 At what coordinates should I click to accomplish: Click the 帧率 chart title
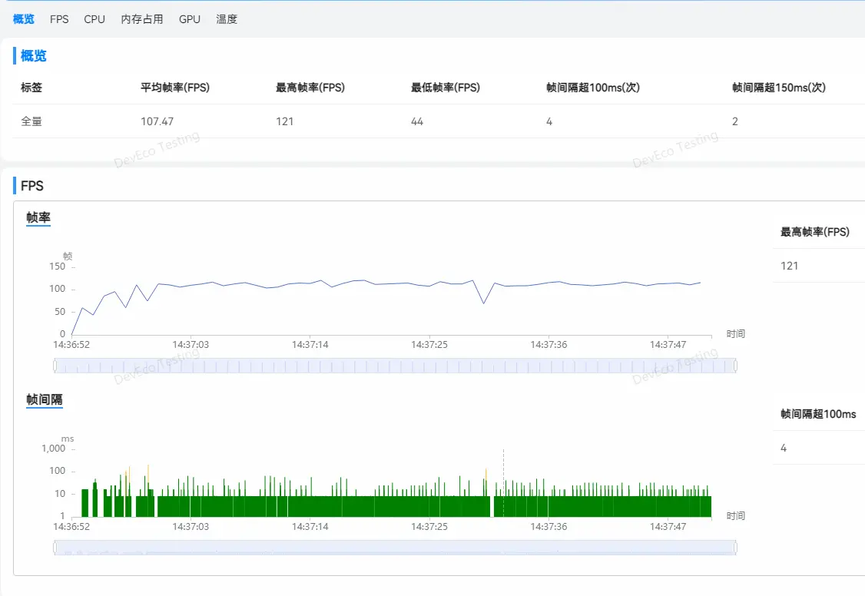tap(38, 218)
